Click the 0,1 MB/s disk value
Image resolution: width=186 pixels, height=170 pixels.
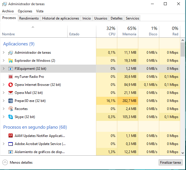point(151,85)
